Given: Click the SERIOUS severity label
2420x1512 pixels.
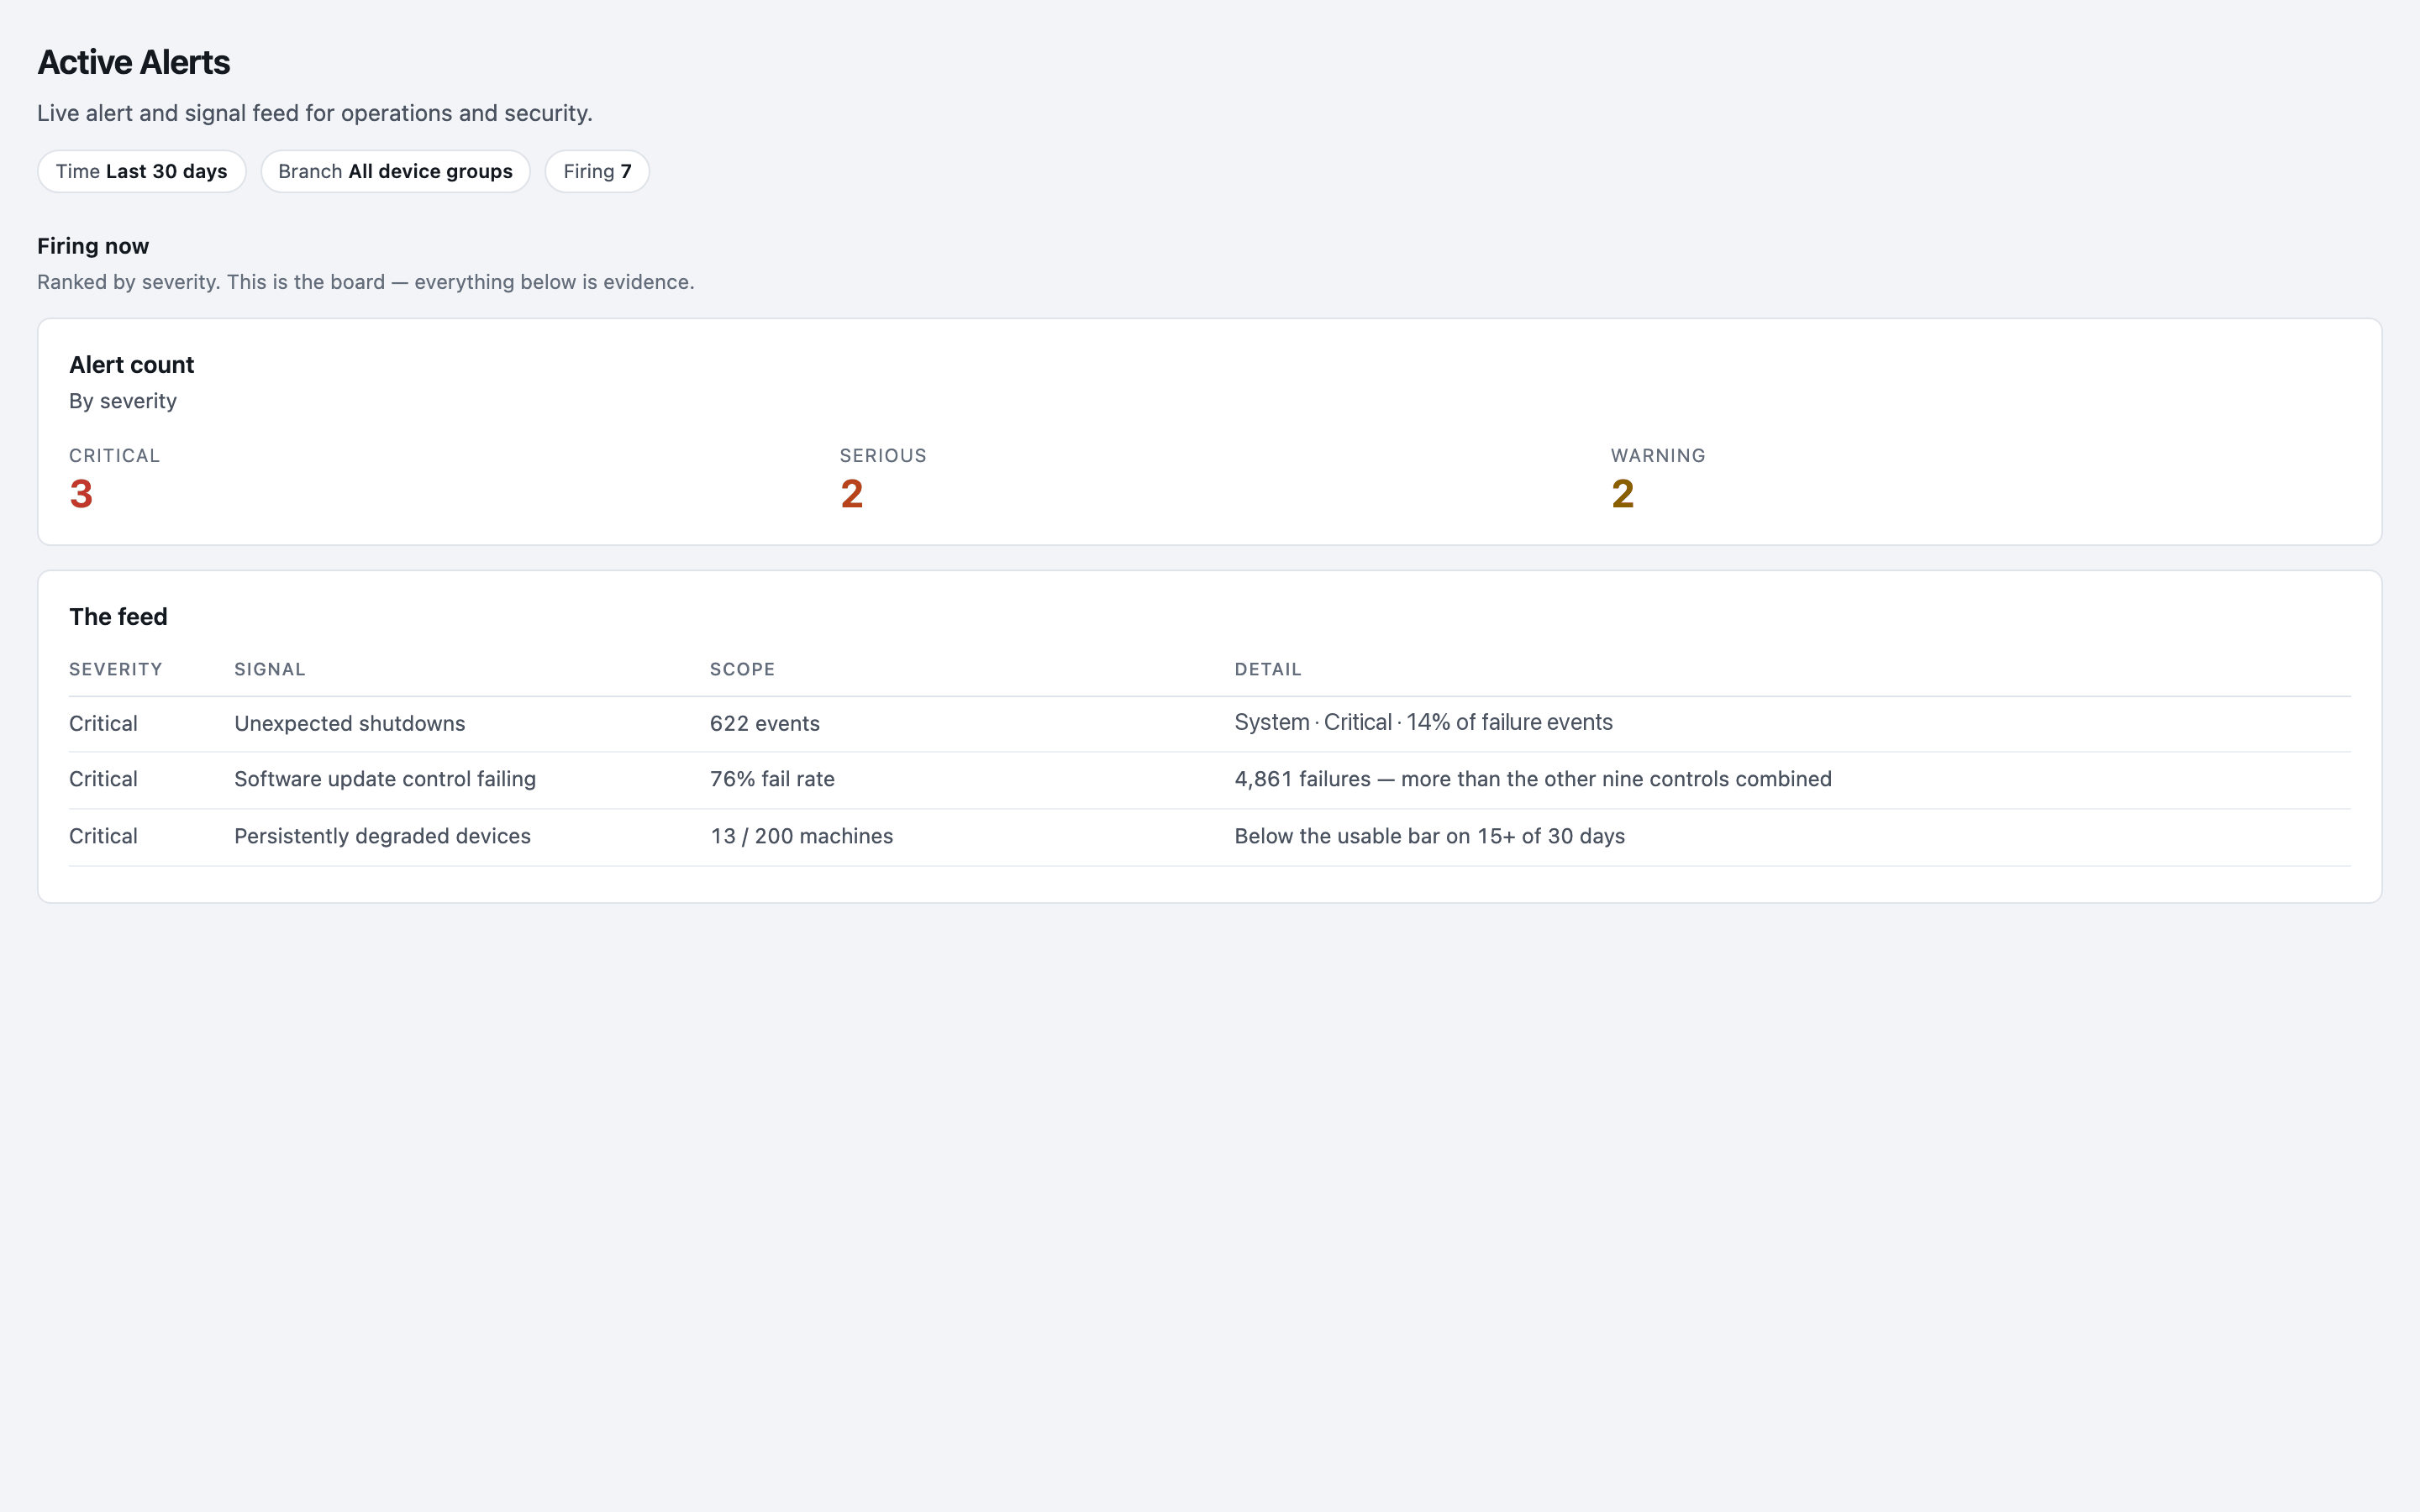Looking at the screenshot, I should click(x=883, y=456).
